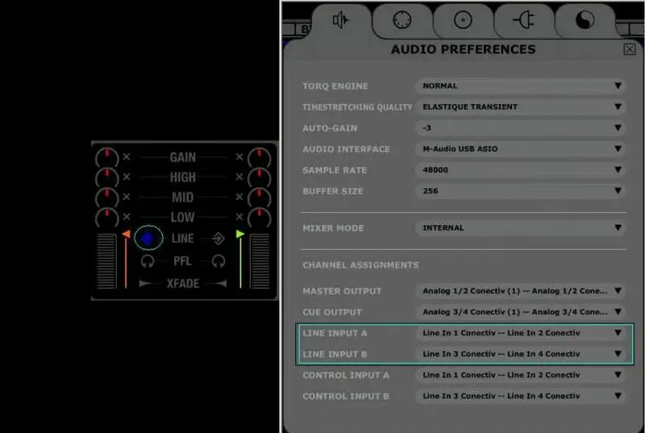Open the Line Input A channel dropdown

(520, 332)
